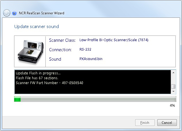This screenshot has height=131, width=182.
Task: Click the Scanner FW Part Number line
Action: click(x=49, y=83)
